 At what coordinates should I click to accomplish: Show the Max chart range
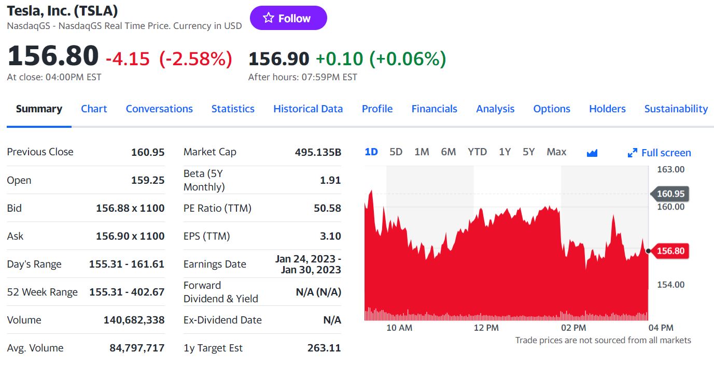556,152
